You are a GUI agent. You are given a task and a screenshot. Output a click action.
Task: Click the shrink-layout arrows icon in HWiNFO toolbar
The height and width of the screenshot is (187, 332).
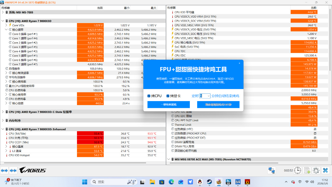13,170
